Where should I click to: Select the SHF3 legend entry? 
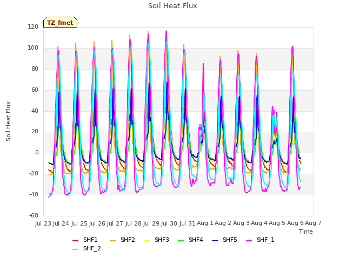pos(156,240)
